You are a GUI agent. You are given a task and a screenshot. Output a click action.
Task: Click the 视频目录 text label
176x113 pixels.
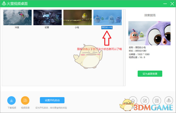coord(25,108)
